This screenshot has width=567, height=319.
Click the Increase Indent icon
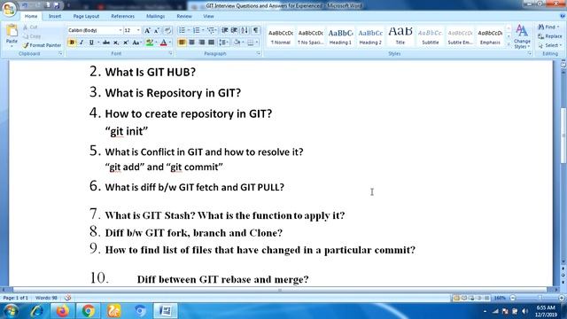234,30
